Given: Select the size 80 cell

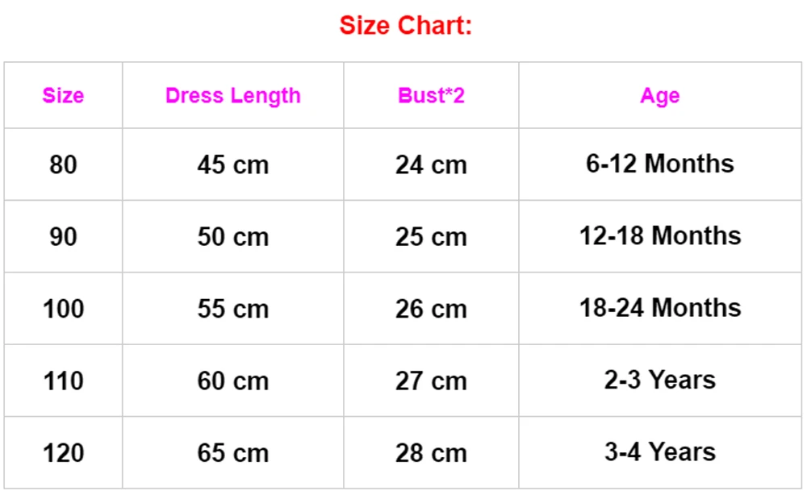Looking at the screenshot, I should coord(63,165).
